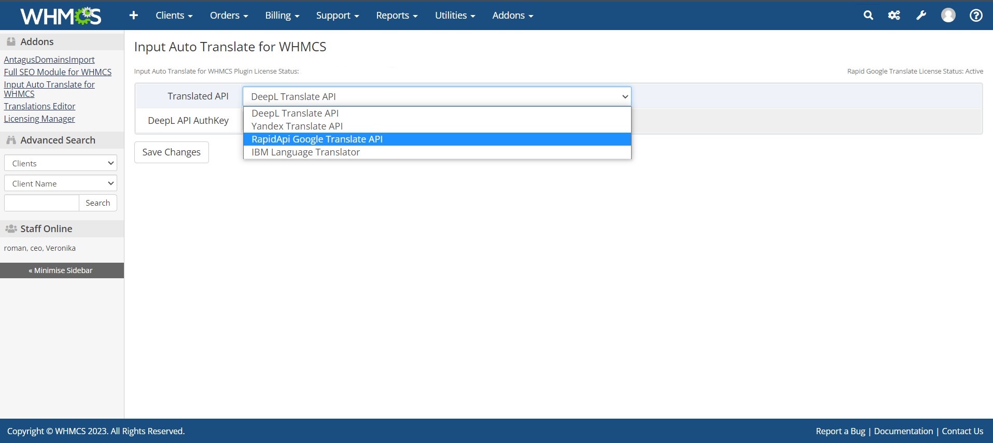This screenshot has height=443, width=993.
Task: Click the sidebar Search button
Action: [98, 203]
